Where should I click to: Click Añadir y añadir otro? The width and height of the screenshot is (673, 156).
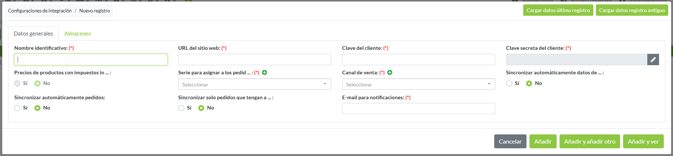[590, 141]
